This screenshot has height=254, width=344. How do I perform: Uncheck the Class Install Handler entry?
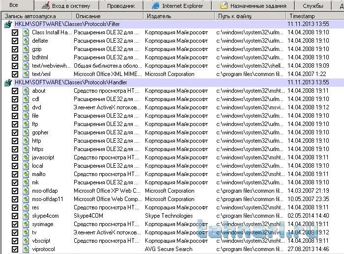pos(15,33)
